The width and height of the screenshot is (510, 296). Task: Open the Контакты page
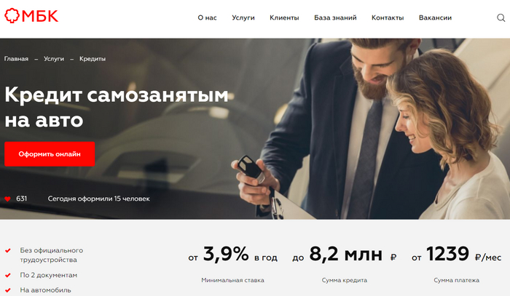pyautogui.click(x=388, y=18)
